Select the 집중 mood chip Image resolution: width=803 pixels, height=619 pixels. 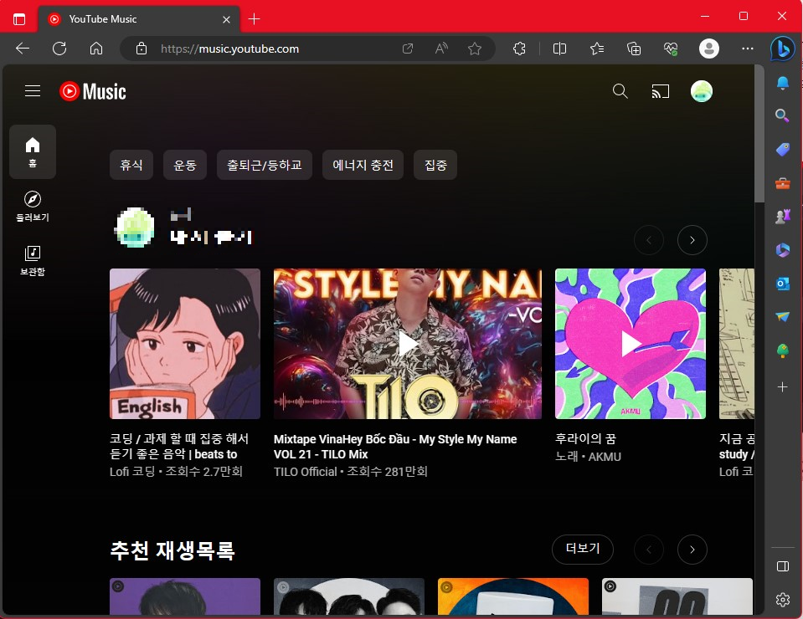pos(435,165)
